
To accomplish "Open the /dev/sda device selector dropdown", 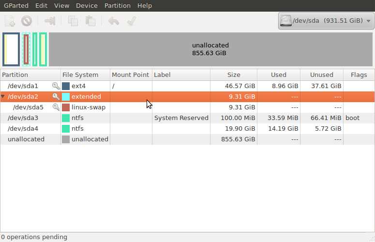I will click(326, 21).
